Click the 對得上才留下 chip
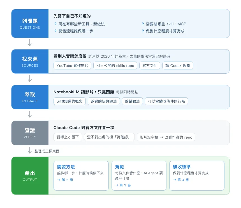Screen dimensions: 241x208 tap(68, 137)
